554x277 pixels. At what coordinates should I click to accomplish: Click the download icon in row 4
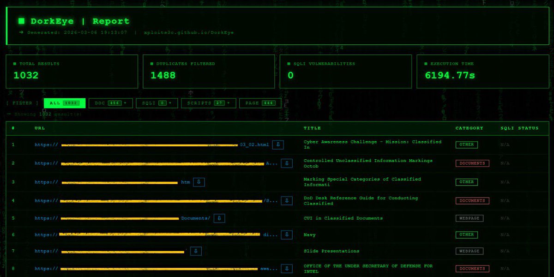(x=287, y=201)
